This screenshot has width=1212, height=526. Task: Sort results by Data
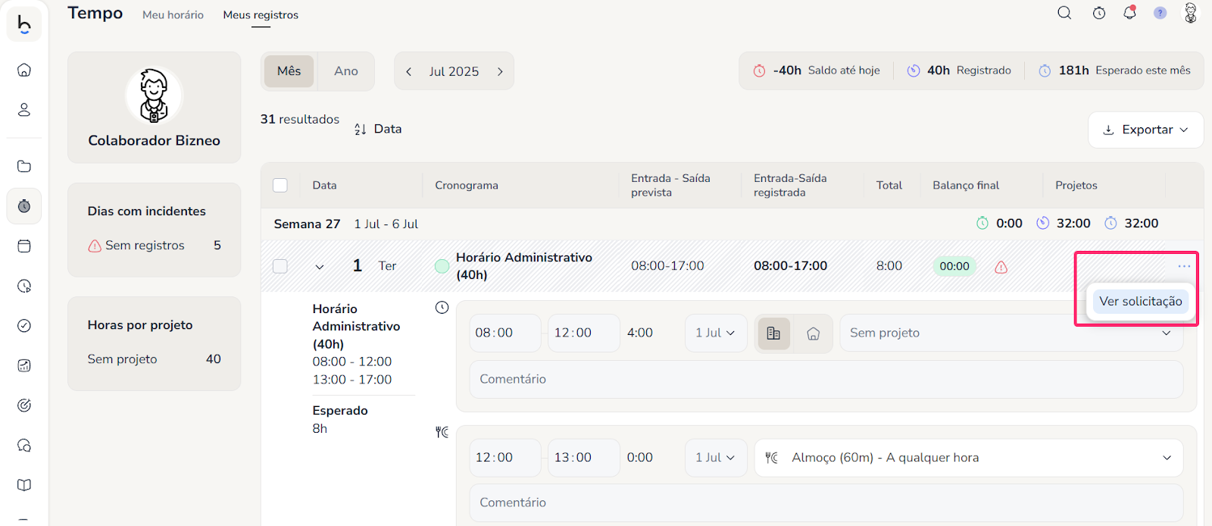click(378, 130)
